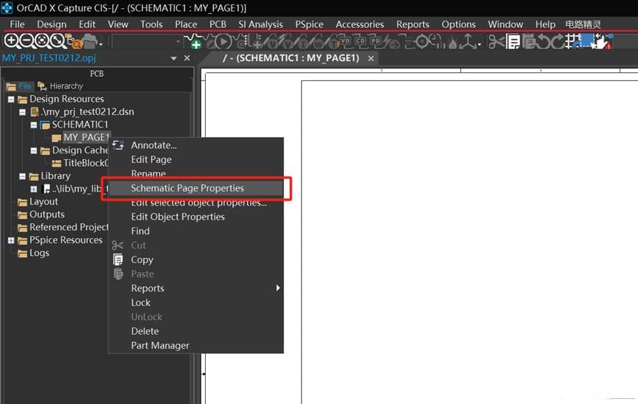638x404 pixels.
Task: Click the Zoom to Region icon
Action: 42,41
